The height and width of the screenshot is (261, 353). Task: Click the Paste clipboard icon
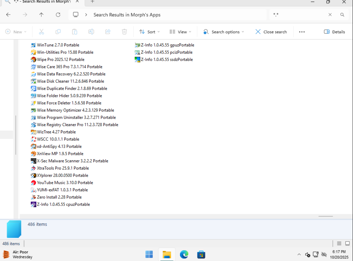74,32
